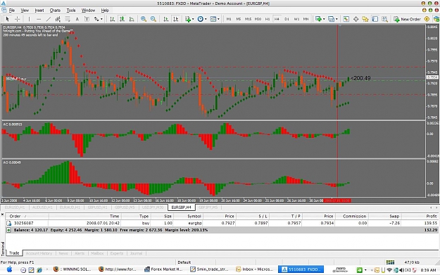Expand the chart windows dropdown arrow
The image size is (440, 275).
337,19
